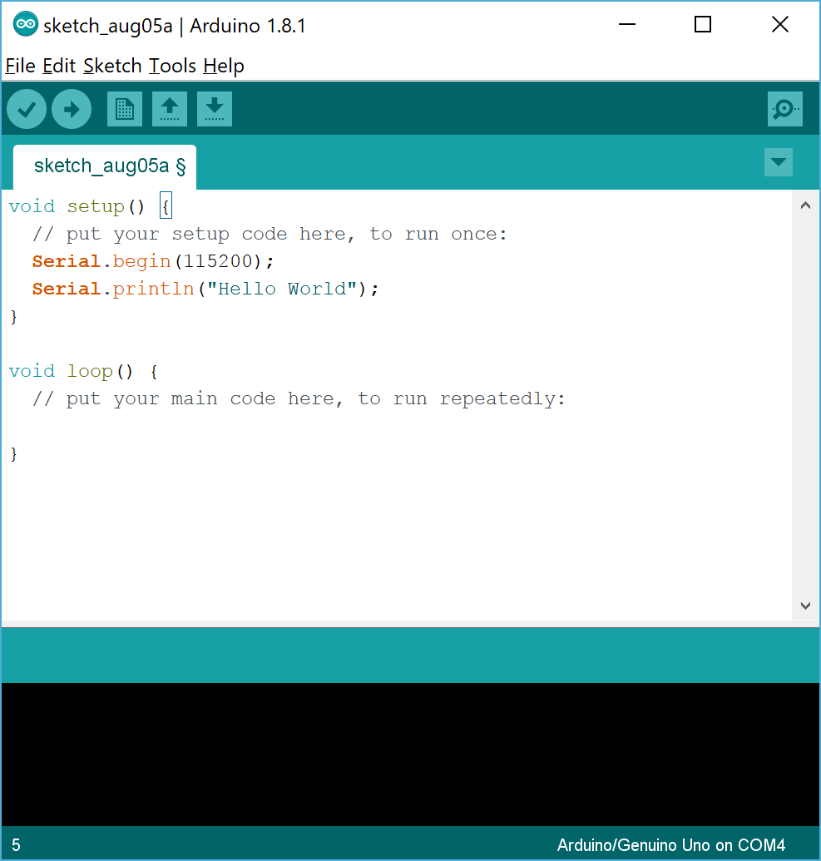
Task: Click the Arduino logo in the title bar
Action: point(25,25)
